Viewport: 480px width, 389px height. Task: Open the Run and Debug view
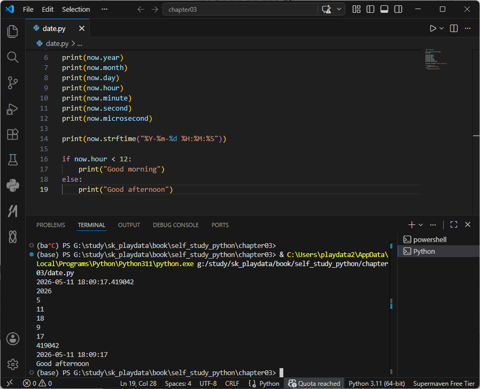[12, 108]
